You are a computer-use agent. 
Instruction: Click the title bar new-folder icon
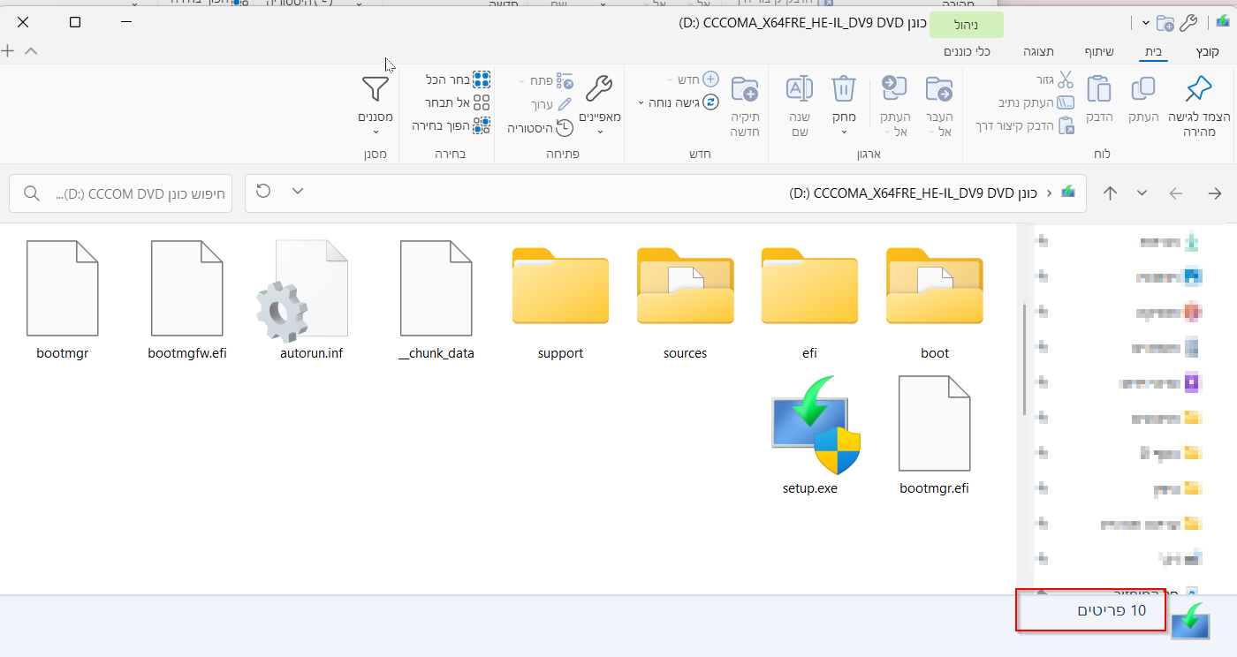1165,22
